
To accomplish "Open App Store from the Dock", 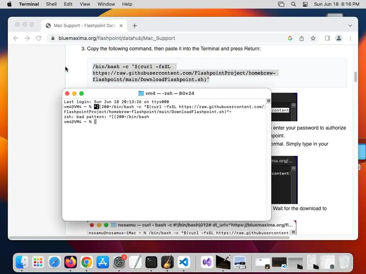I will tap(103, 262).
